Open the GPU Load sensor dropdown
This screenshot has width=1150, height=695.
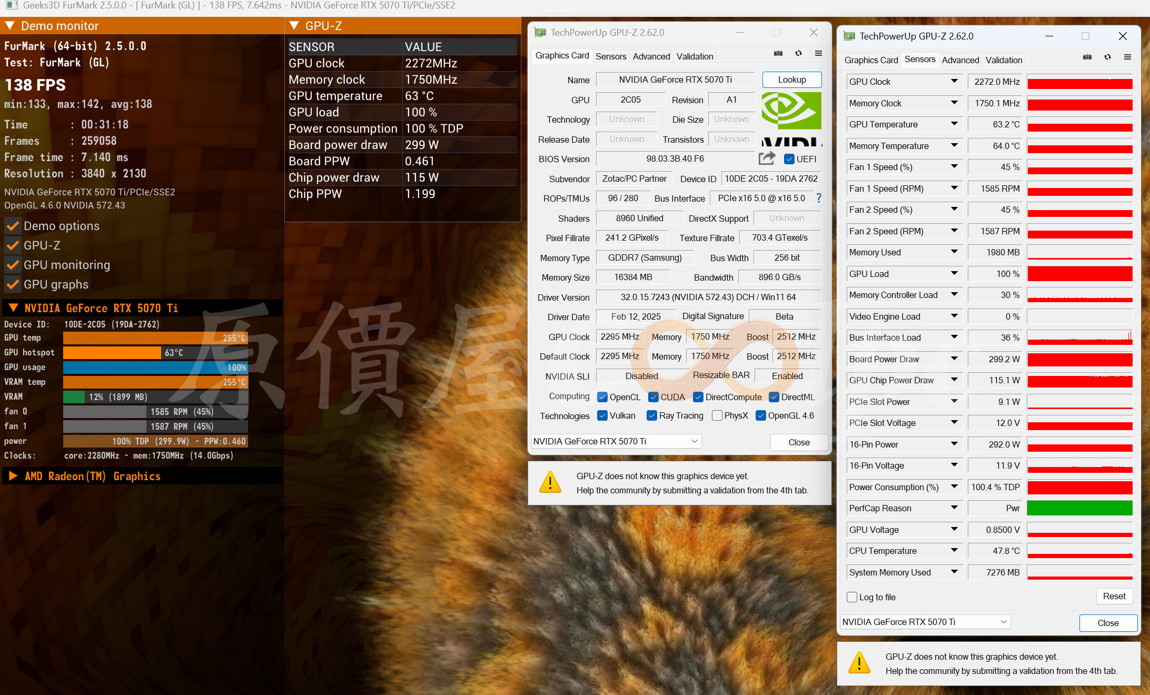tap(954, 273)
